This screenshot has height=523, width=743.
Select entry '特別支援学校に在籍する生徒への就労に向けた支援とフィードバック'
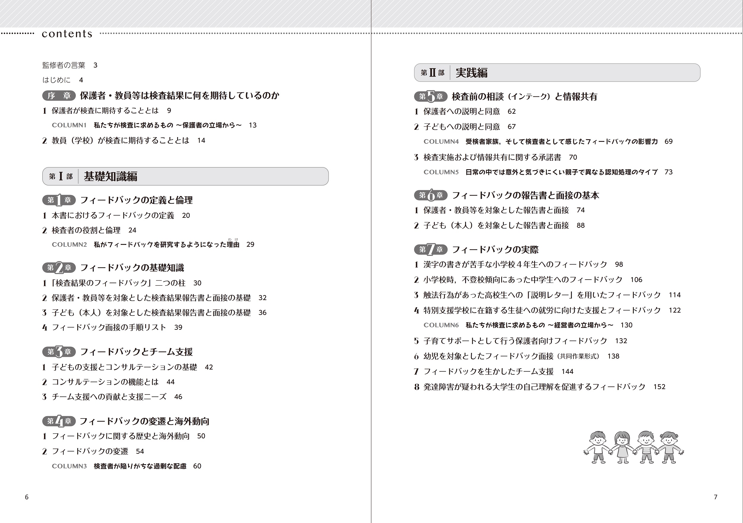click(547, 311)
